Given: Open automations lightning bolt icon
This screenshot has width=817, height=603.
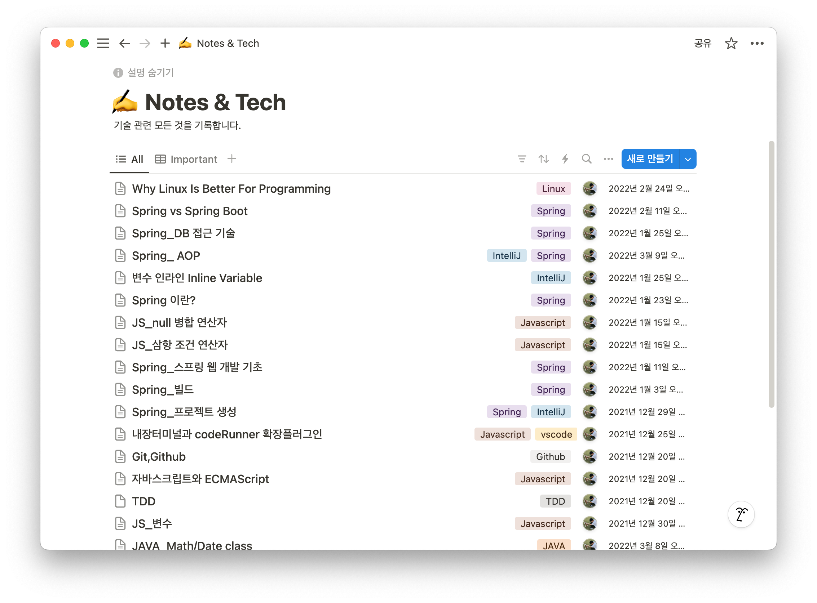Looking at the screenshot, I should [x=565, y=159].
